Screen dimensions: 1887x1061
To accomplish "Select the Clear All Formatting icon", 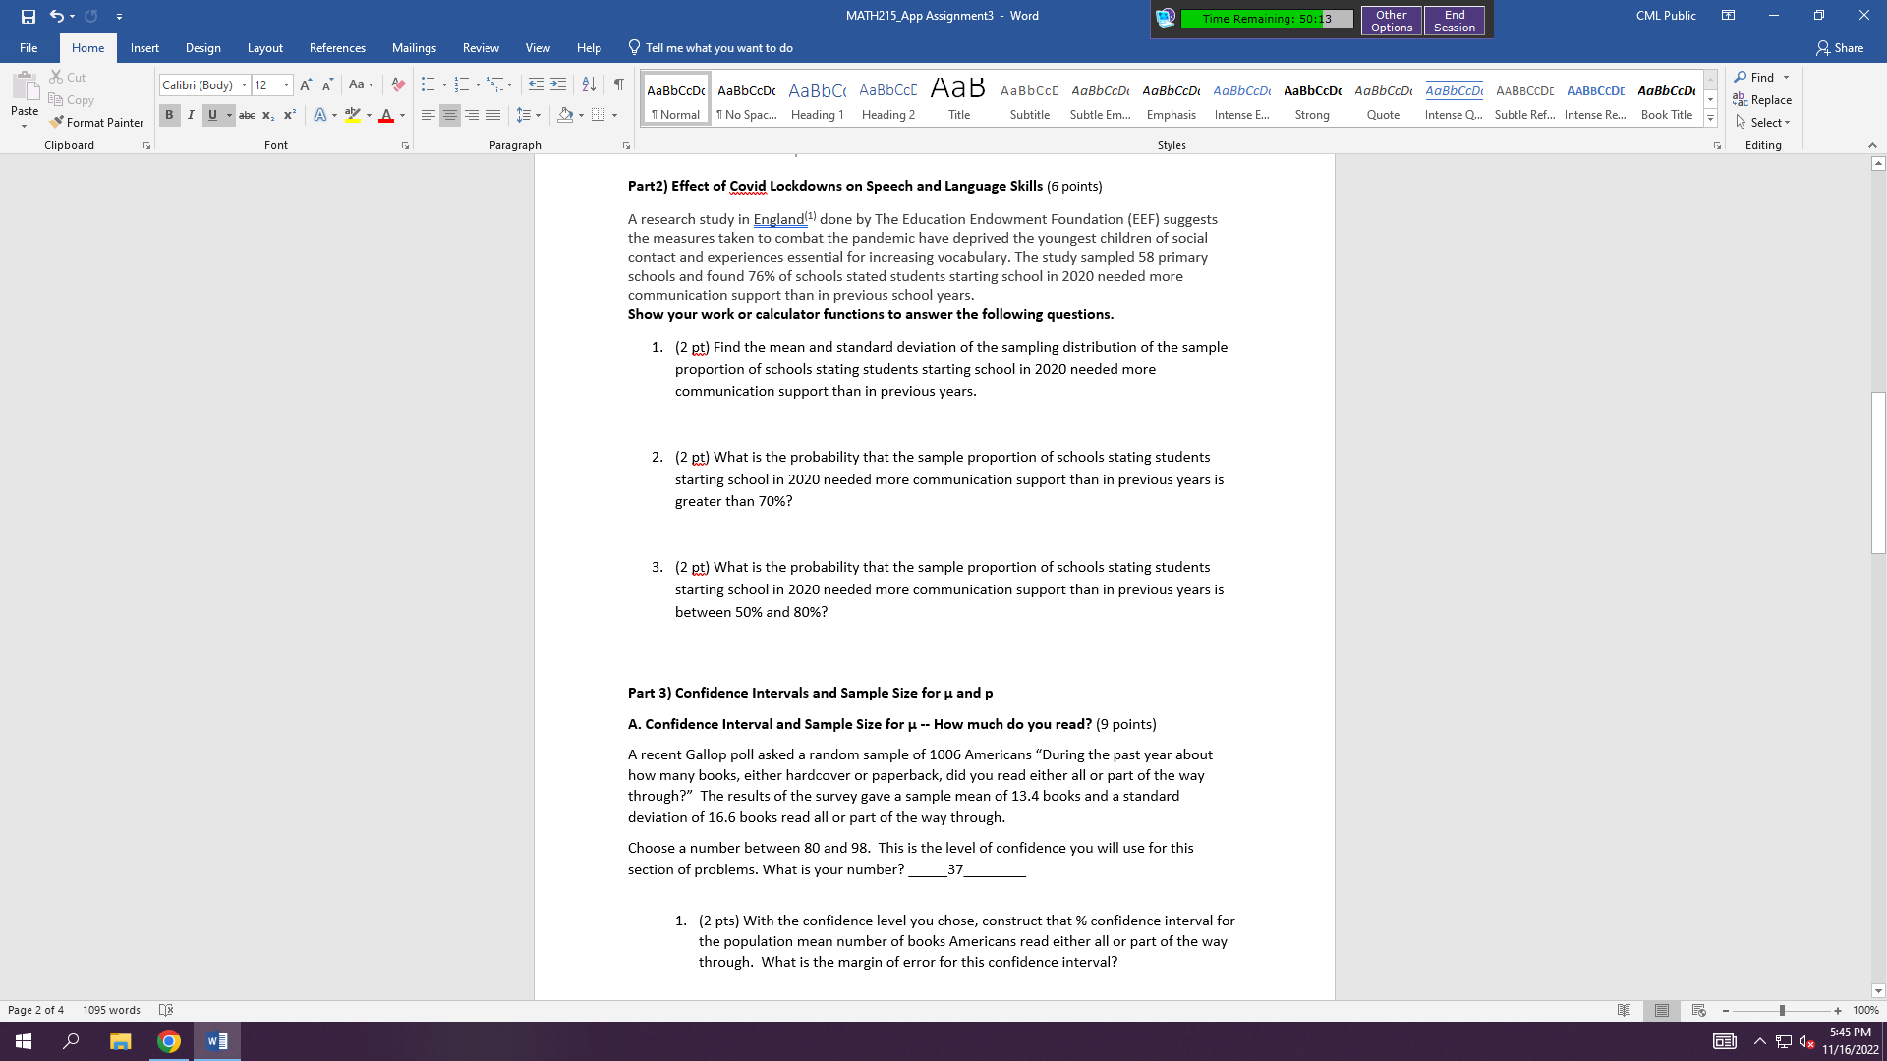I will [x=398, y=84].
